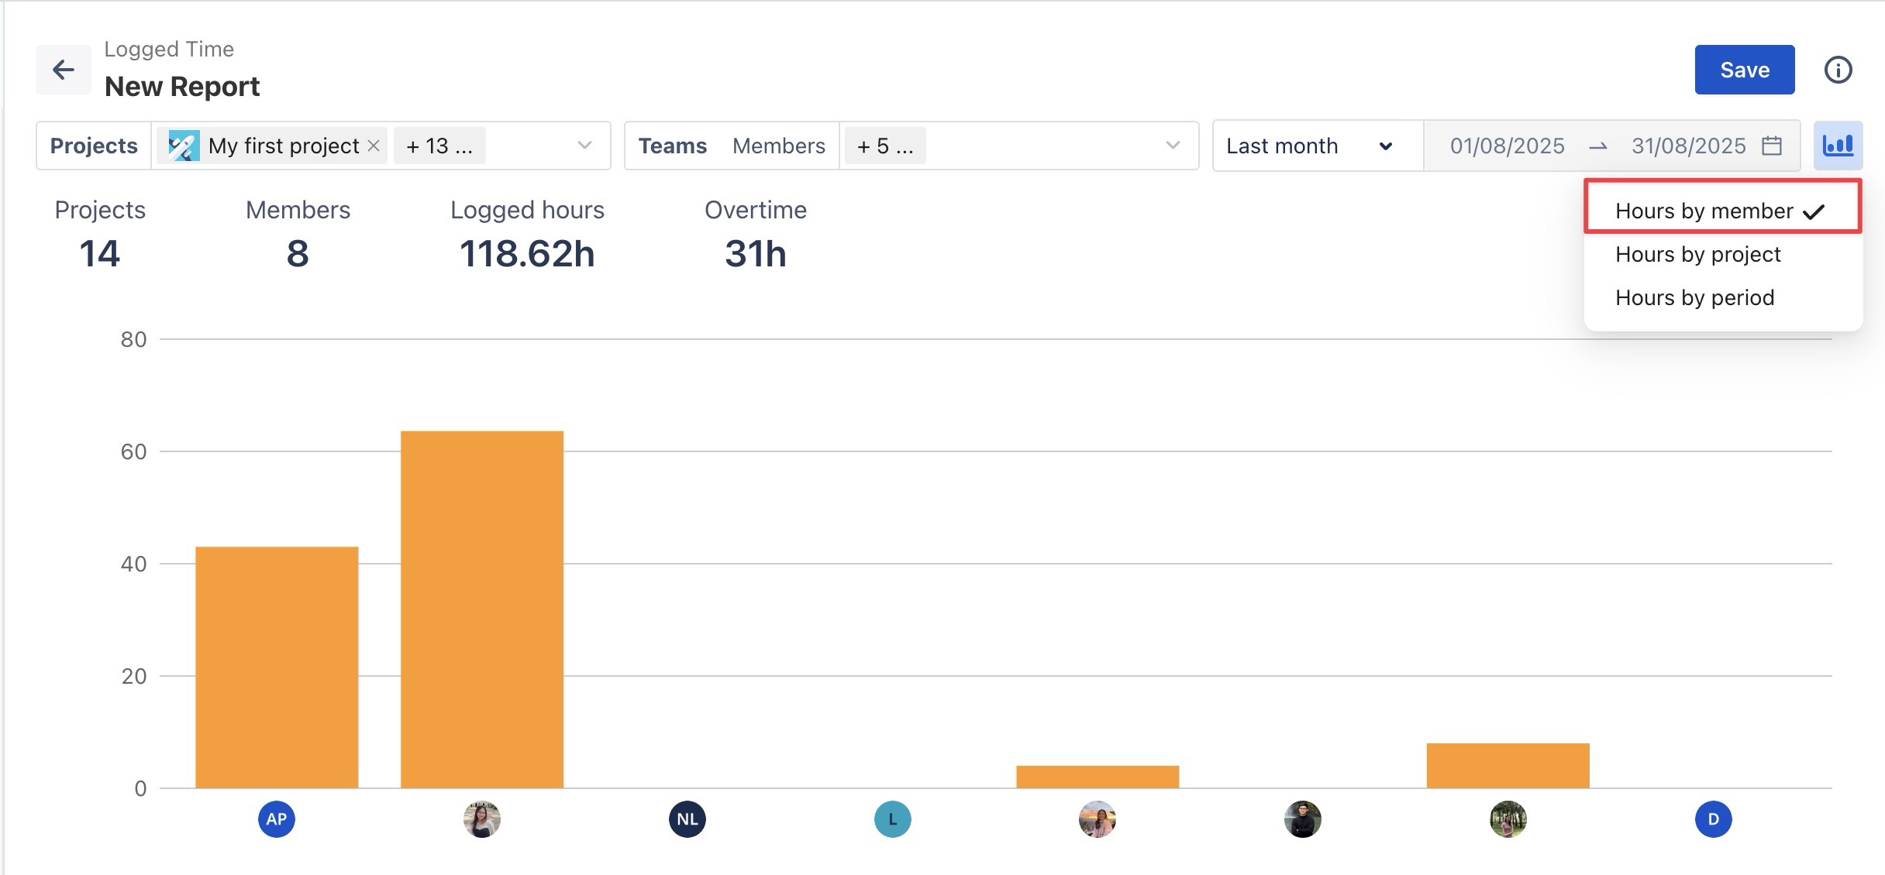The image size is (1885, 875).
Task: Click the back arrow button
Action: [63, 70]
